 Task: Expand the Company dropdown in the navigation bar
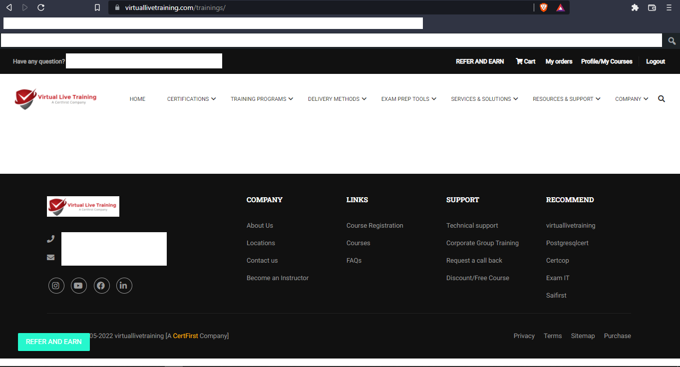point(632,99)
